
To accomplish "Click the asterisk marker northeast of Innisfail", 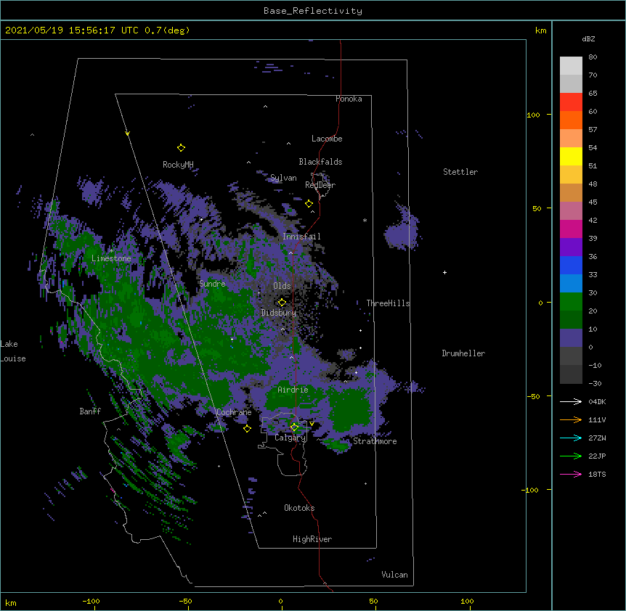I will pyautogui.click(x=365, y=220).
